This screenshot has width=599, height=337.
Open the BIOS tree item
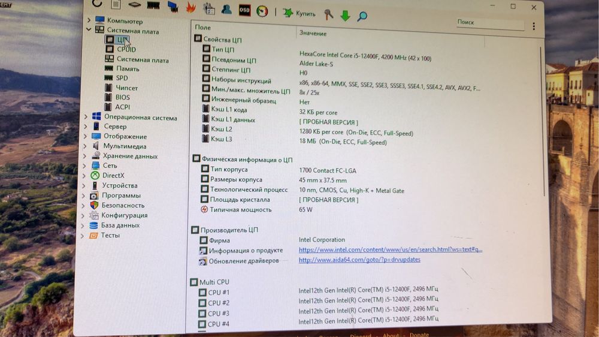coord(117,97)
